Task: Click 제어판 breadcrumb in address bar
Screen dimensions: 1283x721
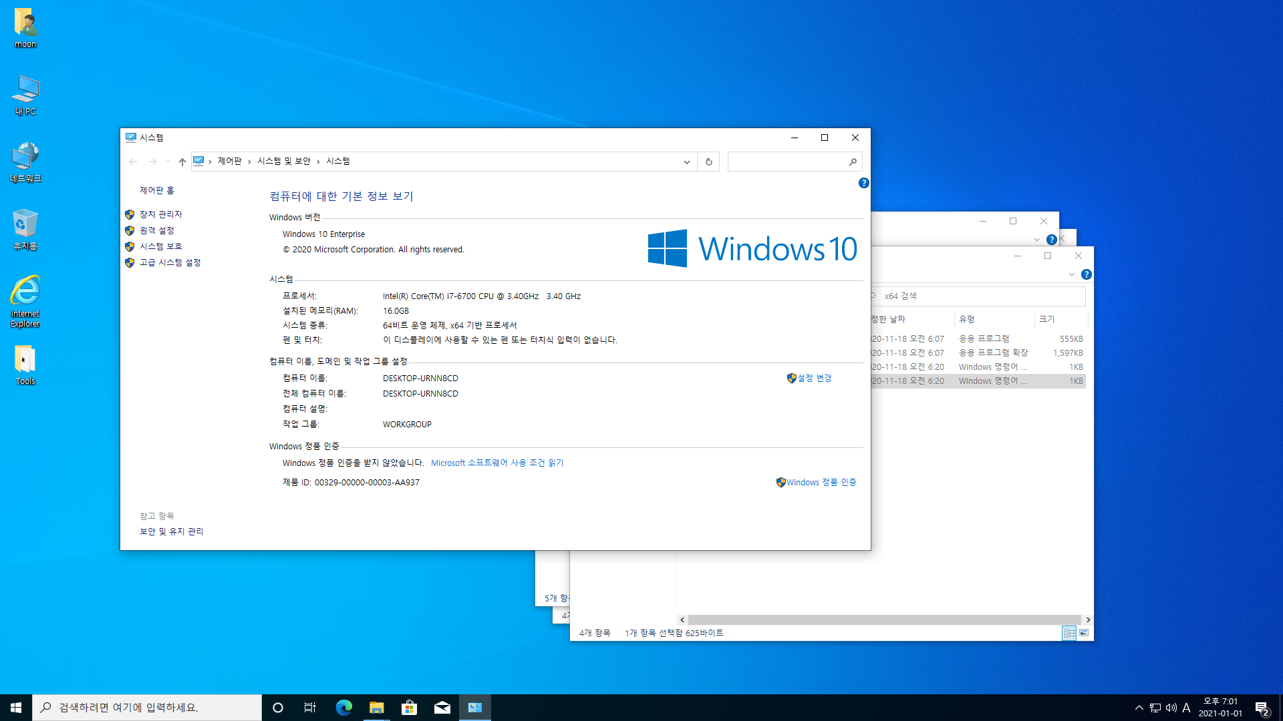Action: pyautogui.click(x=229, y=162)
